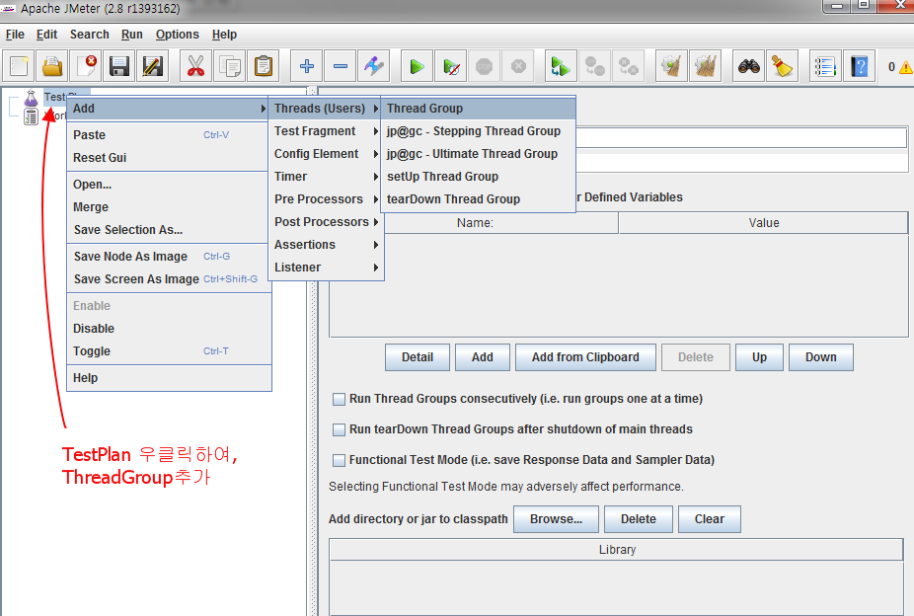This screenshot has height=616, width=914.
Task: Save the test plan with floppy icon
Action: pos(118,66)
